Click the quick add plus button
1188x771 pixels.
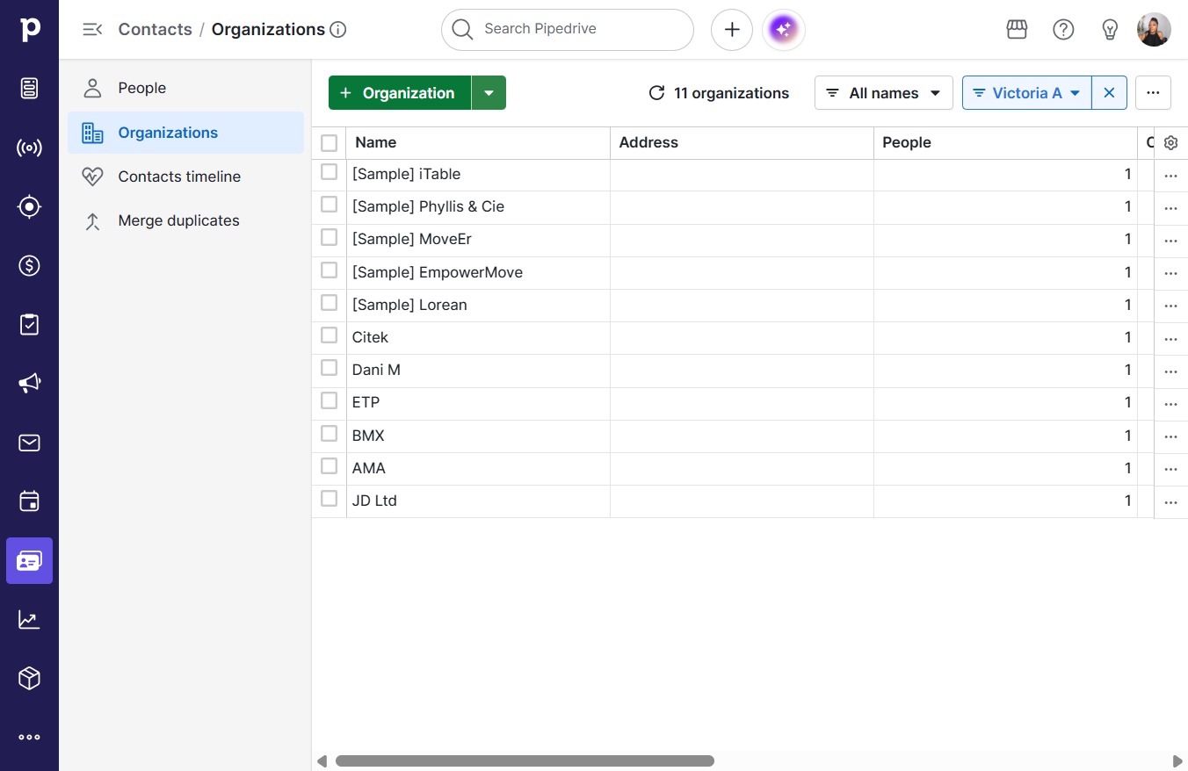point(732,29)
